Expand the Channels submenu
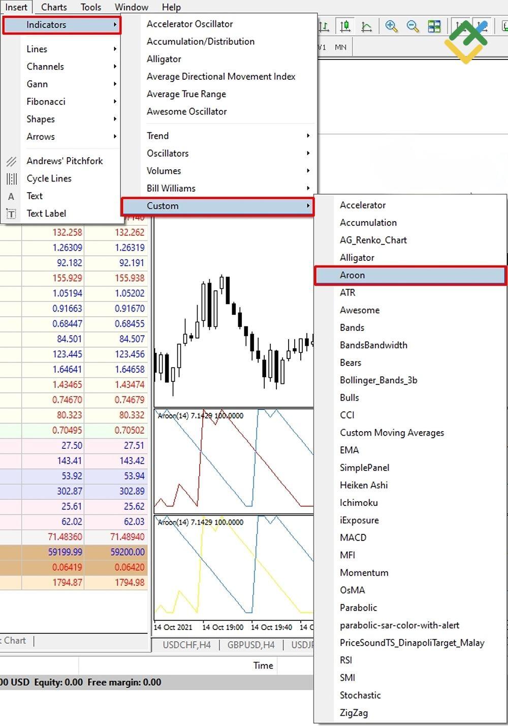 [62, 67]
